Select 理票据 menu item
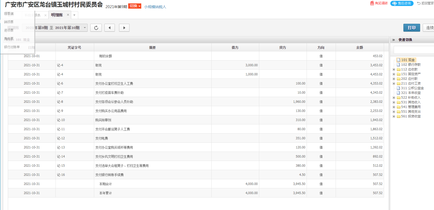This screenshot has height=210, width=434. (9, 14)
